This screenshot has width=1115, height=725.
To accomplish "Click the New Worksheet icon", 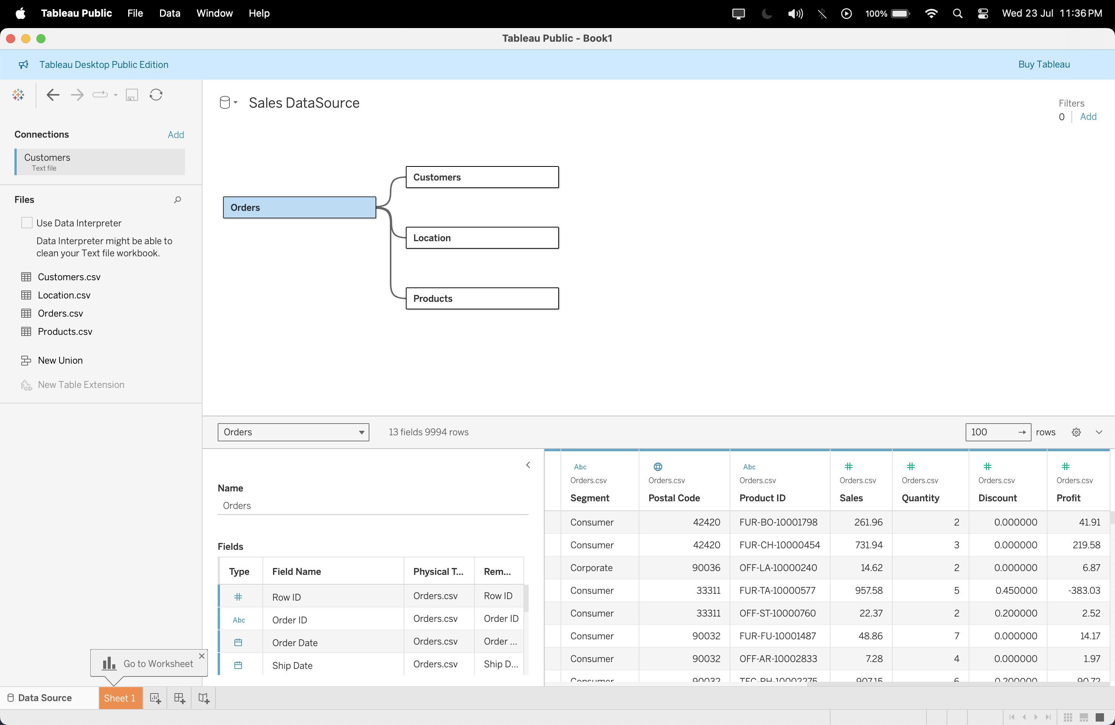I will 155,698.
